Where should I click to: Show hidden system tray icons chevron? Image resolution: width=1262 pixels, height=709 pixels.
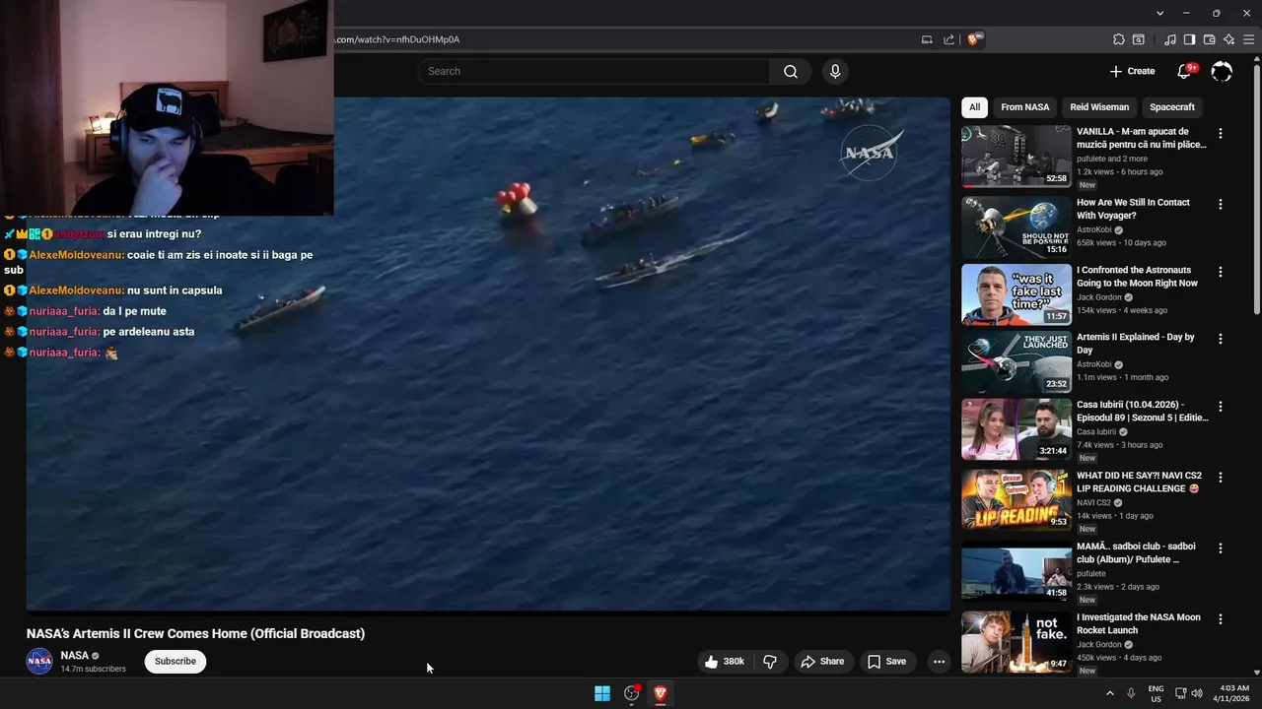tap(1110, 693)
